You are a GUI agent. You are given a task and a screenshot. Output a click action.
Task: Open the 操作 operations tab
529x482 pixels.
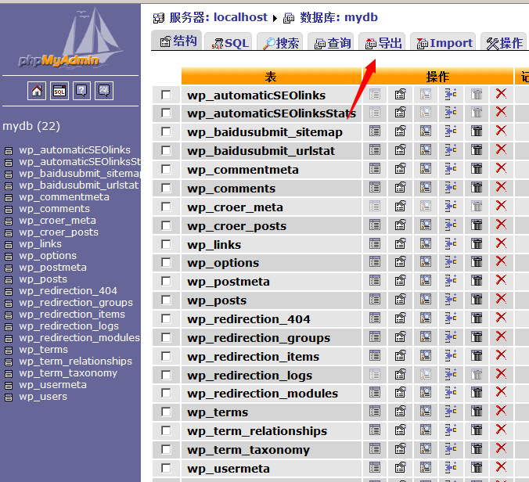(503, 42)
